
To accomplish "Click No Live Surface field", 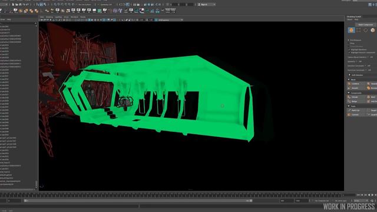I will pos(85,4).
